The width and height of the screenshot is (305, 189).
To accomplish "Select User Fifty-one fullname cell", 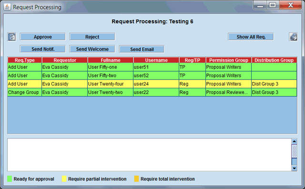I will (110, 67).
